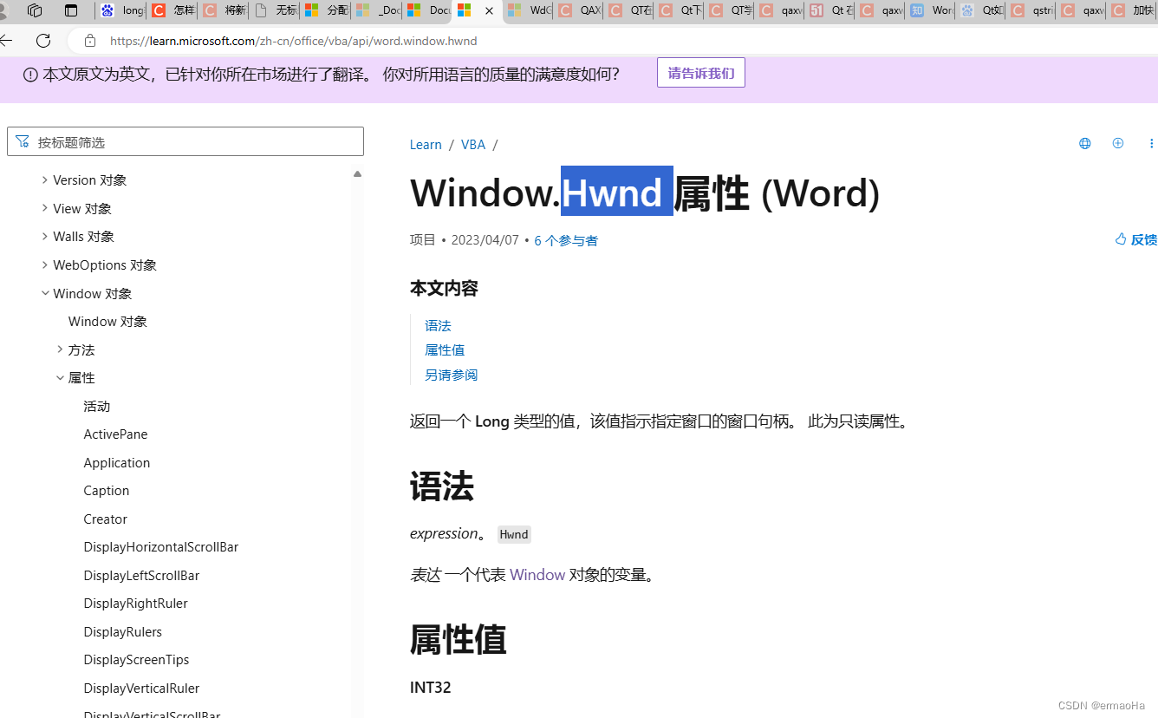Viewport: 1158px width, 718px height.
Task: Select DisplayHorizontalScrollBar entry
Action: click(161, 546)
